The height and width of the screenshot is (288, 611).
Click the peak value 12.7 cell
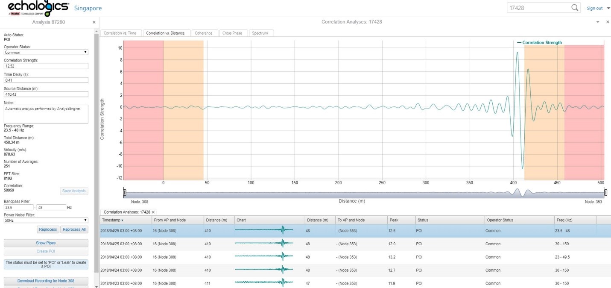[x=393, y=270]
